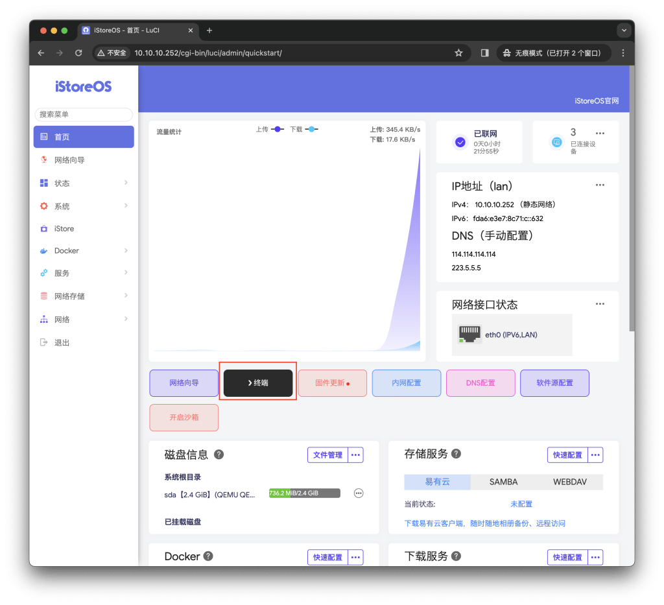The height and width of the screenshot is (605, 664).
Task: Click the 固件更新 button
Action: click(333, 383)
